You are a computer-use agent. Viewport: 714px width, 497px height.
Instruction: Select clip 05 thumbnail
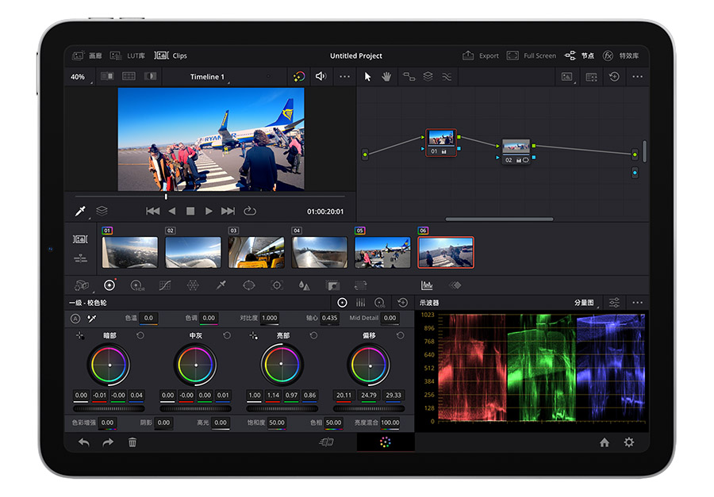point(382,252)
